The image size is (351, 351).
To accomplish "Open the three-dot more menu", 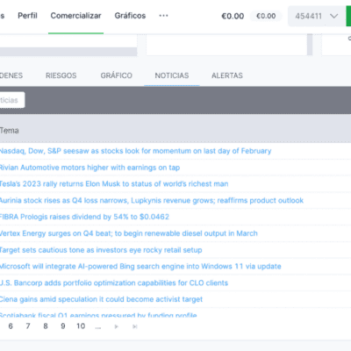I will (163, 16).
